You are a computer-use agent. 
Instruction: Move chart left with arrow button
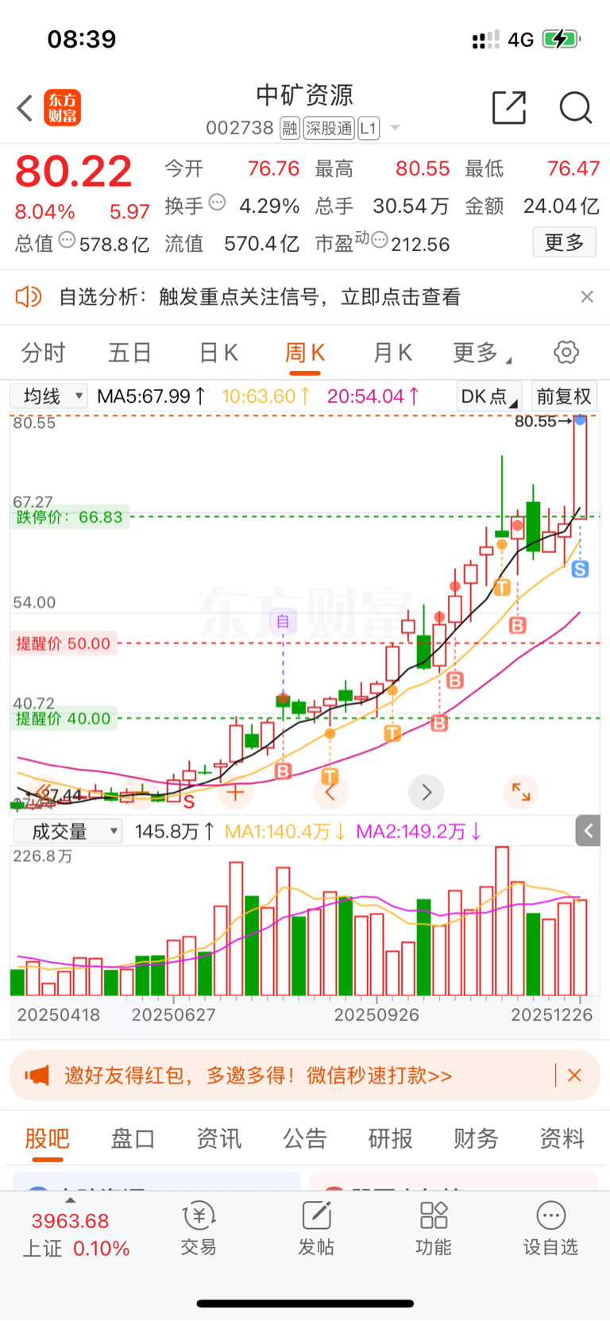tap(330, 792)
